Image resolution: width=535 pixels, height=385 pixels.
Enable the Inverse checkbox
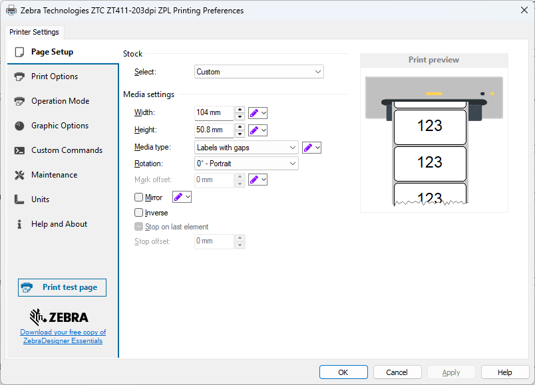point(138,213)
